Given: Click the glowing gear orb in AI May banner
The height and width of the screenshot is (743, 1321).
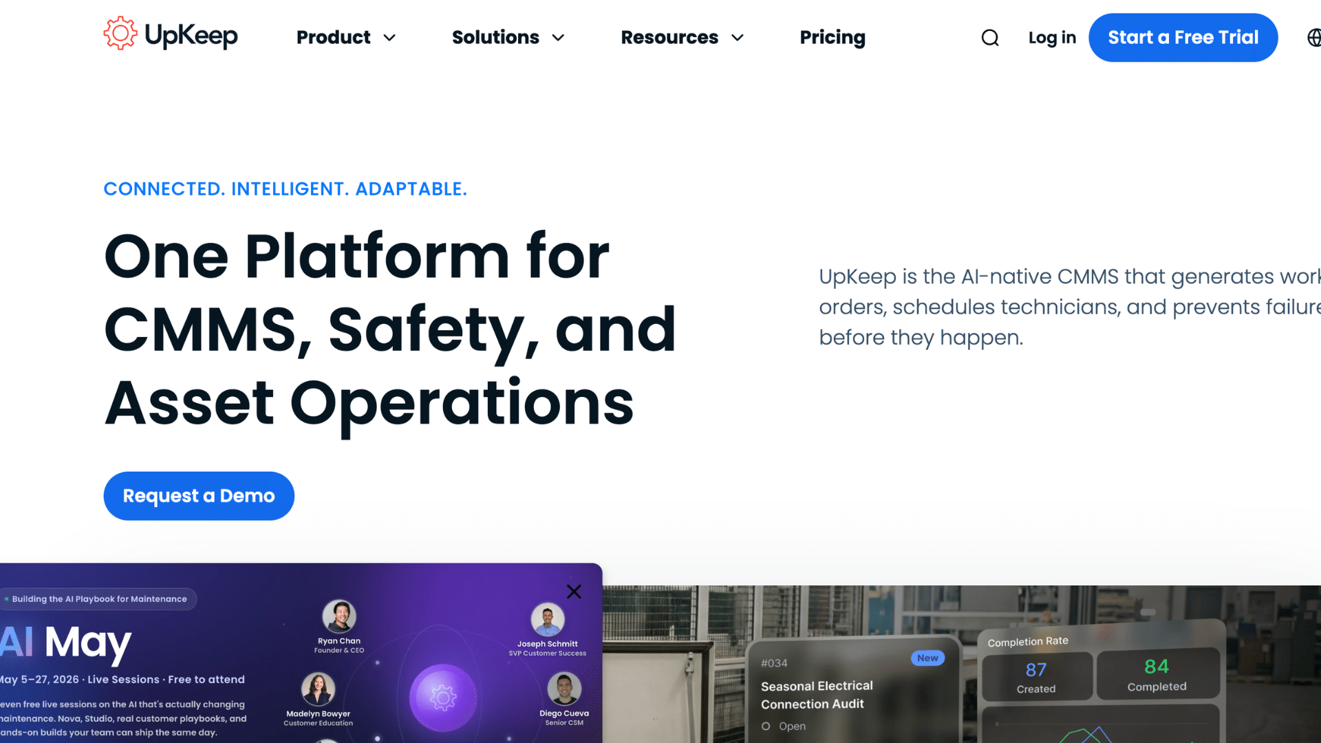Looking at the screenshot, I should (443, 698).
